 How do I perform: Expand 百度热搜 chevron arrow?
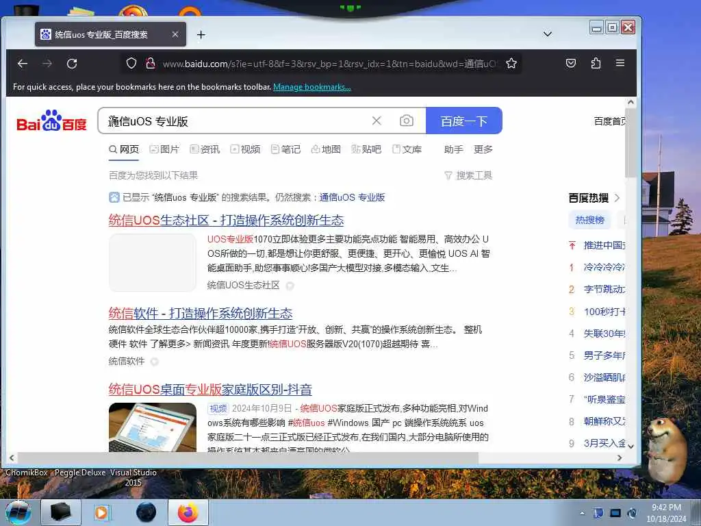coord(617,198)
